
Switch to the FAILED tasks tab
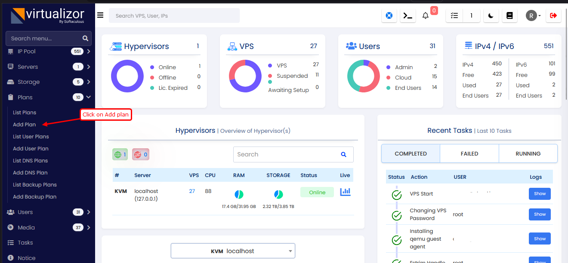click(469, 153)
